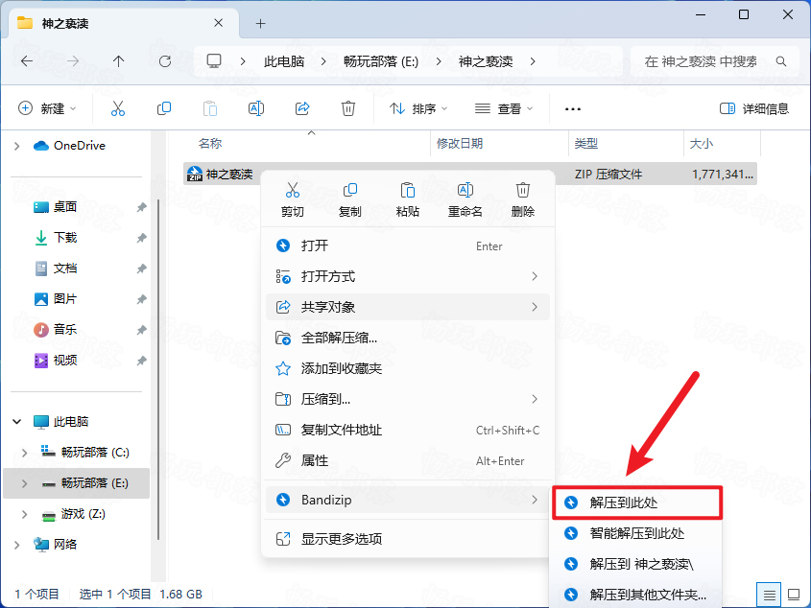Expand the 网络 tree node

point(17,545)
